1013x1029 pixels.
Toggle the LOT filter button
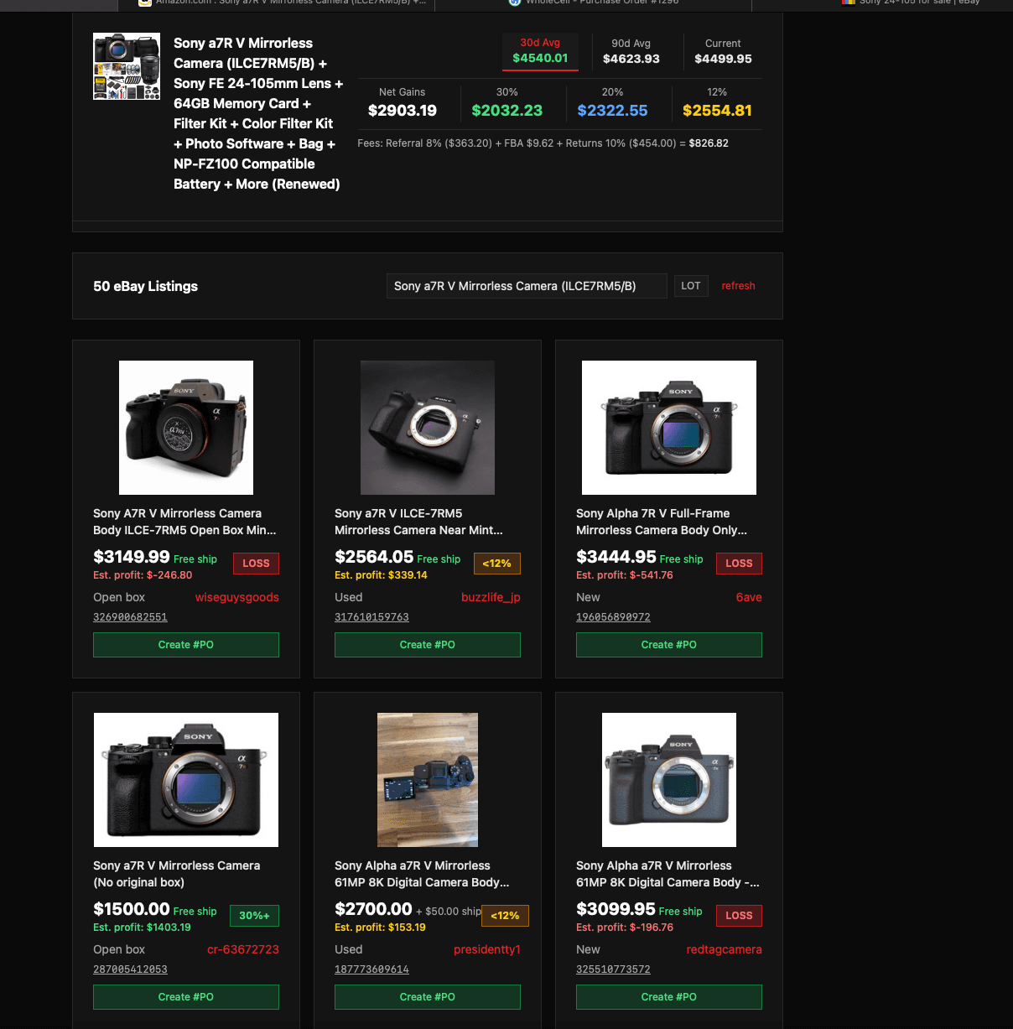click(691, 286)
